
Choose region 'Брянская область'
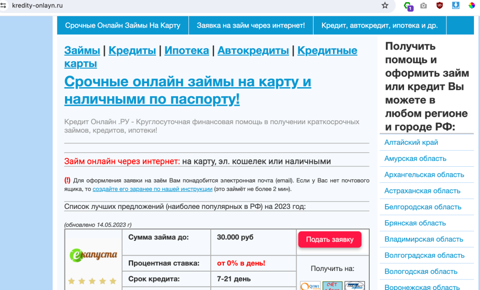pyautogui.click(x=415, y=223)
